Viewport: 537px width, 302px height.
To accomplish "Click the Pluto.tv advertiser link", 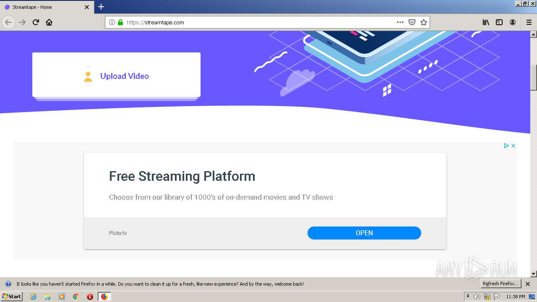I will tap(118, 233).
